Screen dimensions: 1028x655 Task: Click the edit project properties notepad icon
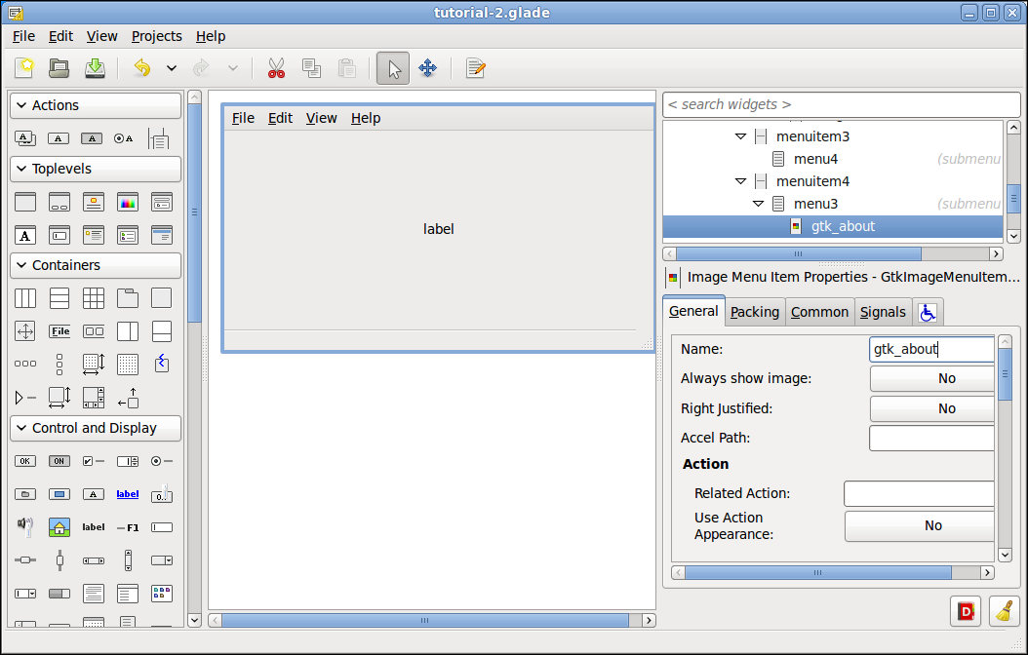(x=475, y=68)
